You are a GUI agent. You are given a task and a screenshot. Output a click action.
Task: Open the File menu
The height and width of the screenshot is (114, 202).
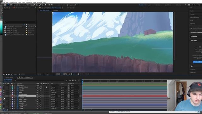click(x=4, y=2)
